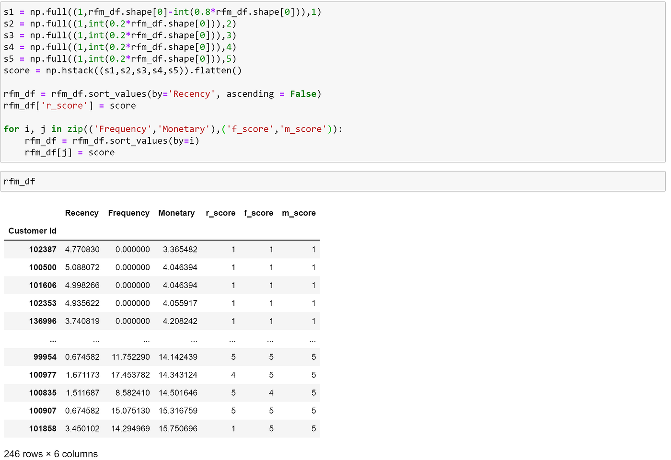671x460 pixels.
Task: Click the sort_values by Recency code line
Action: 161,93
